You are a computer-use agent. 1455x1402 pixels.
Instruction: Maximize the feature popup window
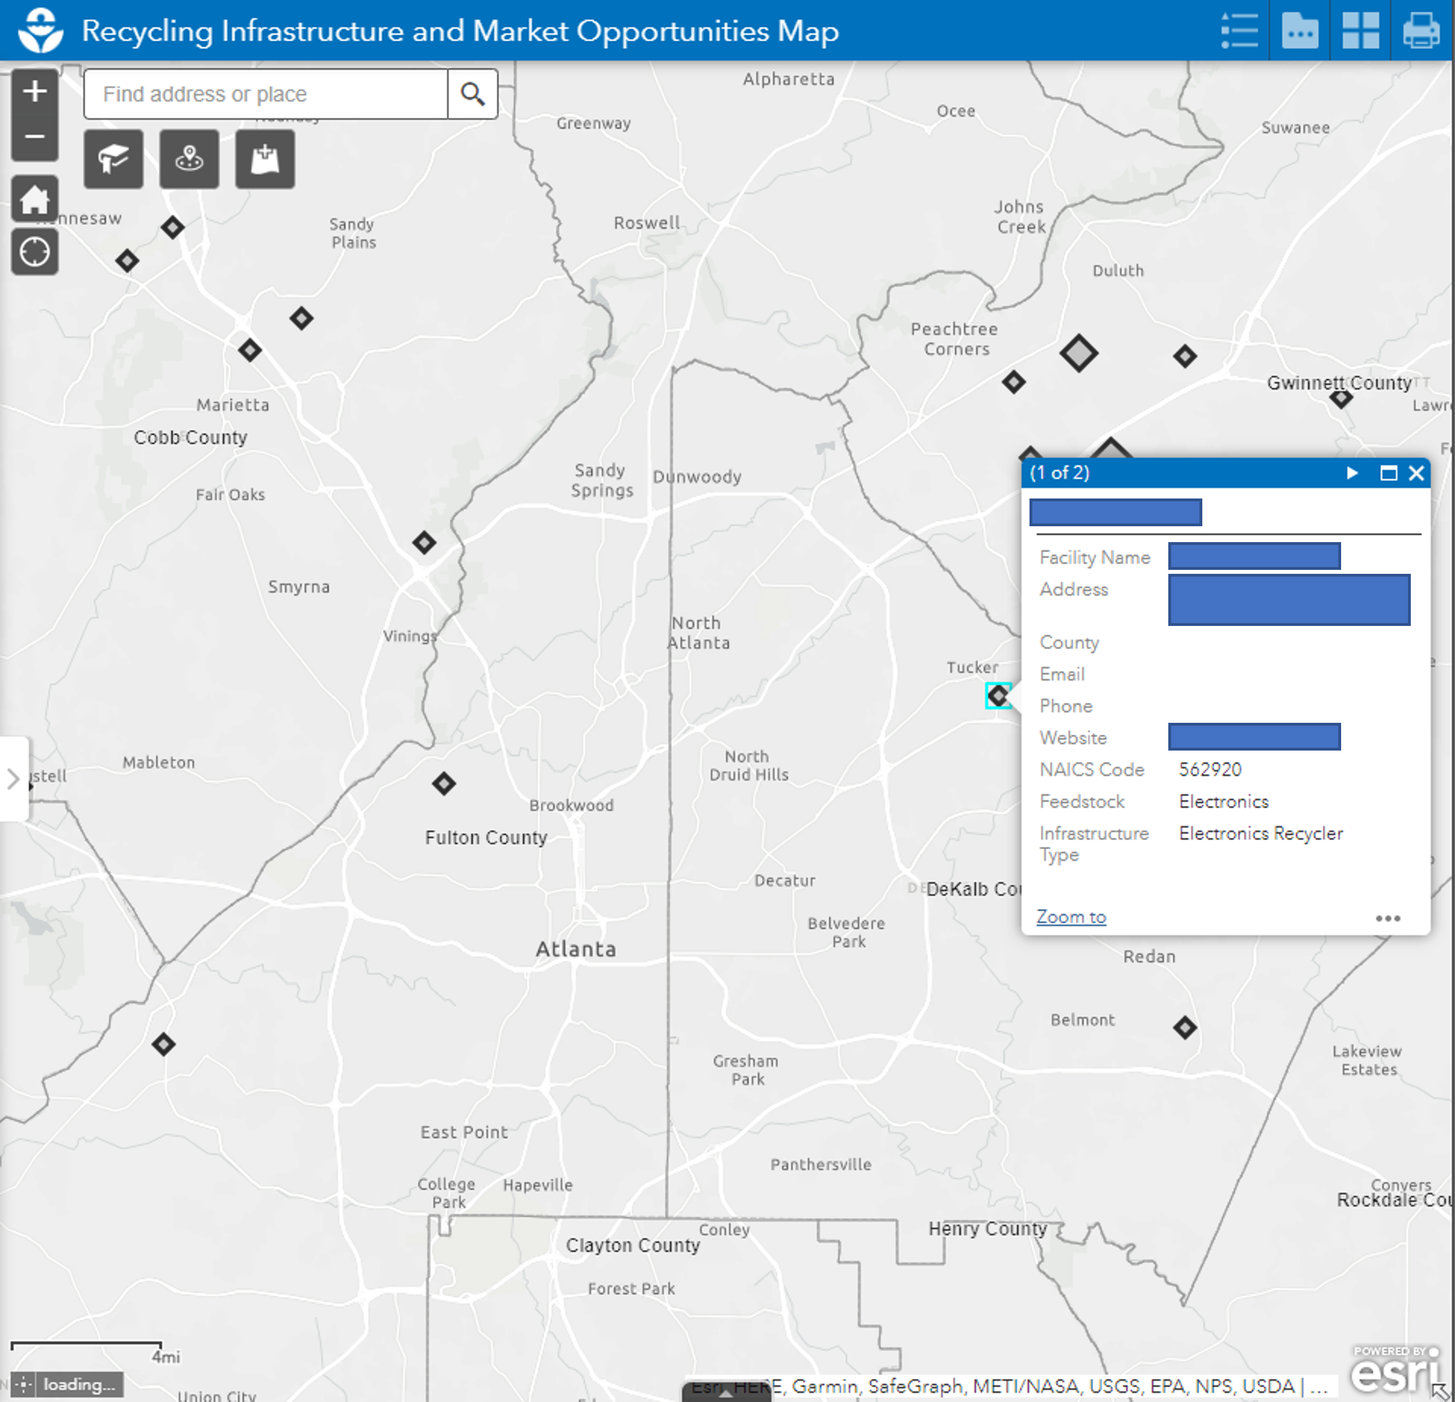(x=1388, y=473)
